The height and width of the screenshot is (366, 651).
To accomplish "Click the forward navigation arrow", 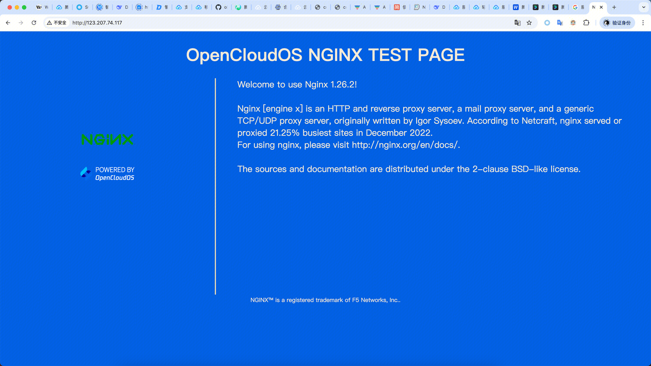I will coord(21,23).
